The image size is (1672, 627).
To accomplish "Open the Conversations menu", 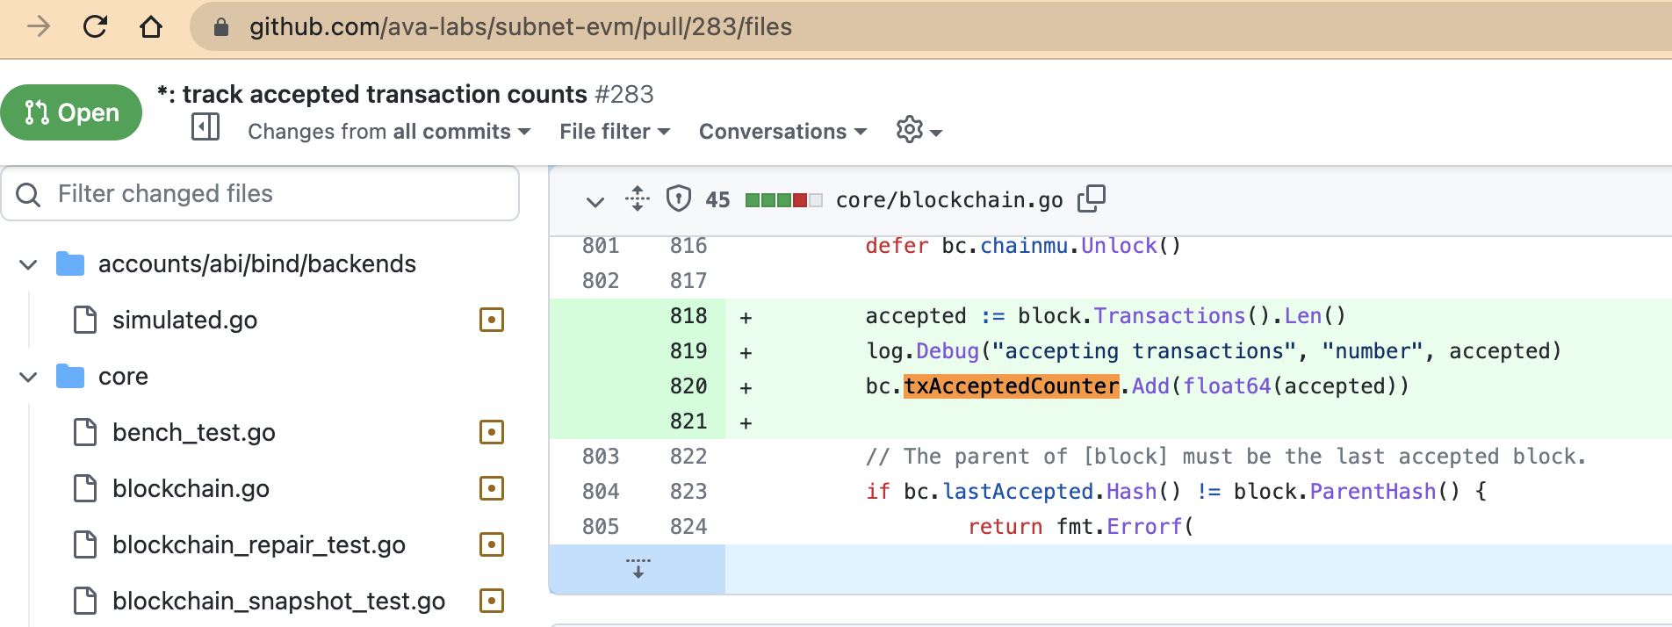I will point(782,132).
